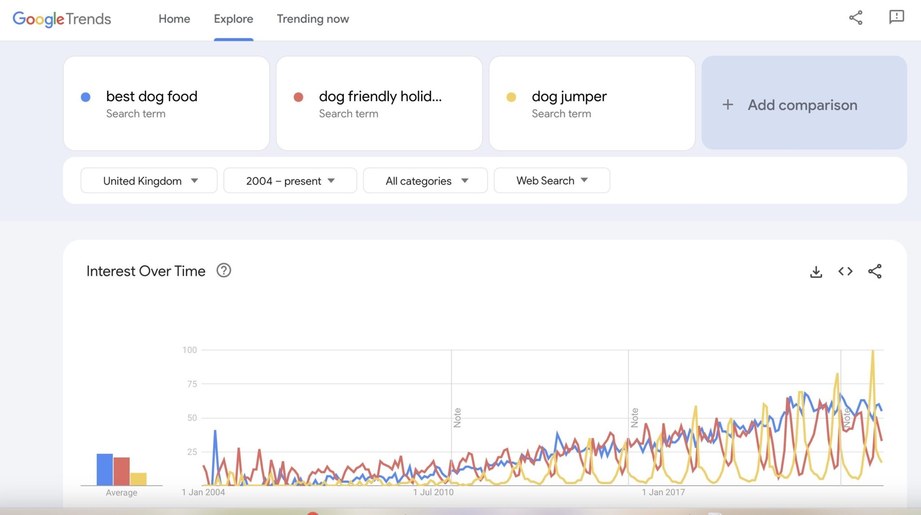
Task: Expand the All categories dropdown
Action: click(425, 181)
